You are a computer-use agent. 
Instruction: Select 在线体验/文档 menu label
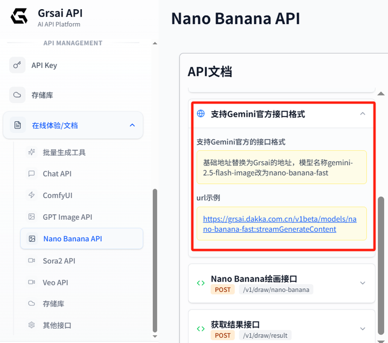point(54,125)
